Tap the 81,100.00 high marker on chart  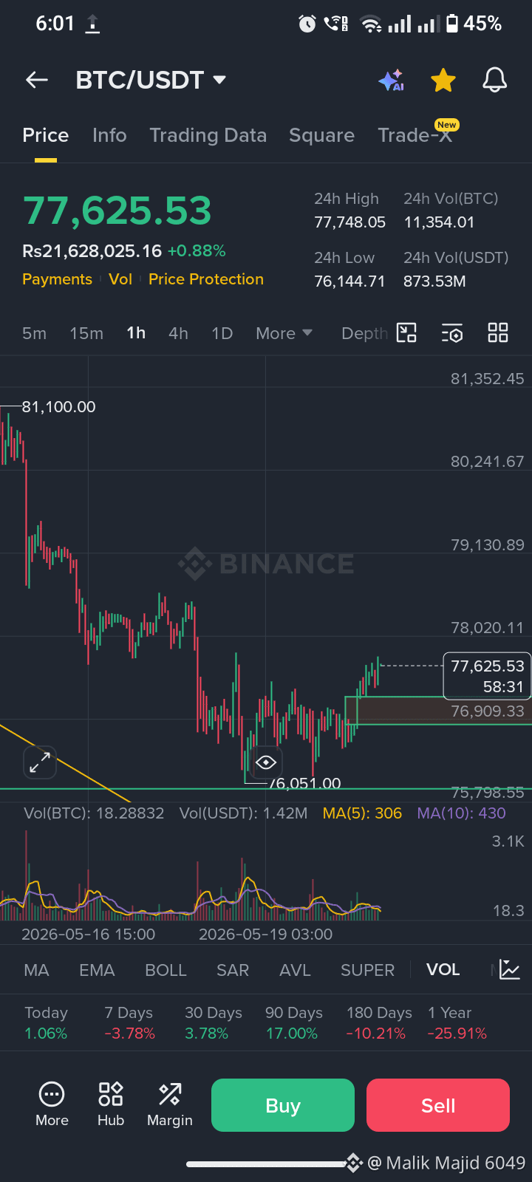point(58,407)
